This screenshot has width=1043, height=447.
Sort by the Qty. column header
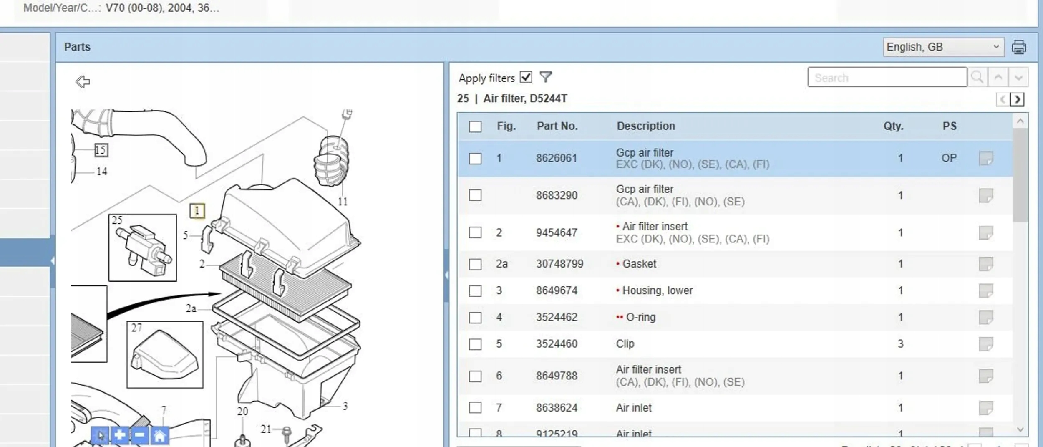click(893, 126)
